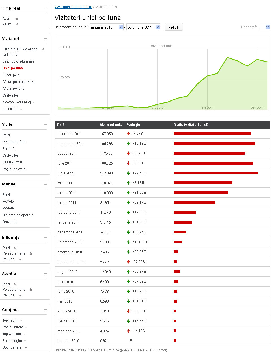Click the Evoluţie column header

pyautogui.click(x=133, y=125)
